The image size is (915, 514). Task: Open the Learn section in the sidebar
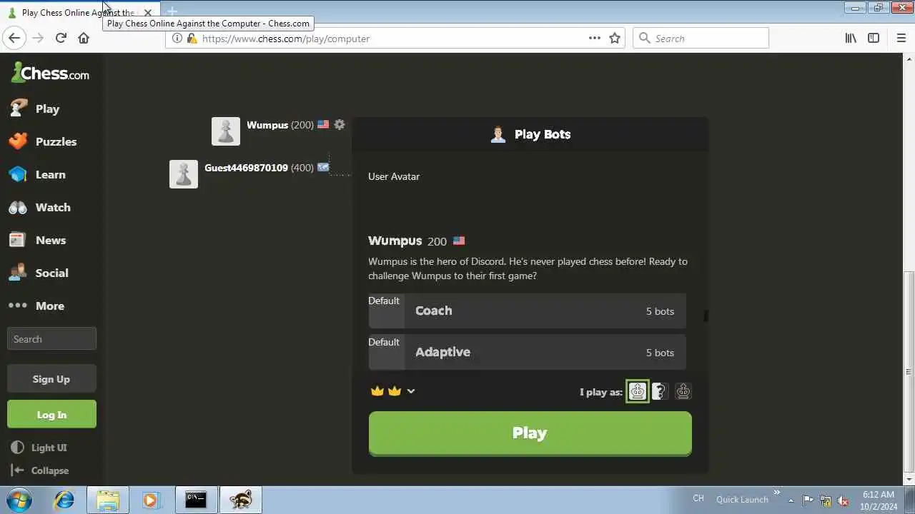[37, 174]
